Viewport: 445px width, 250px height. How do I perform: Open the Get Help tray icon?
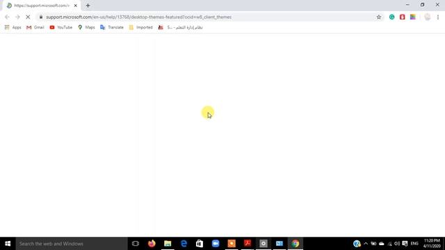(357, 244)
